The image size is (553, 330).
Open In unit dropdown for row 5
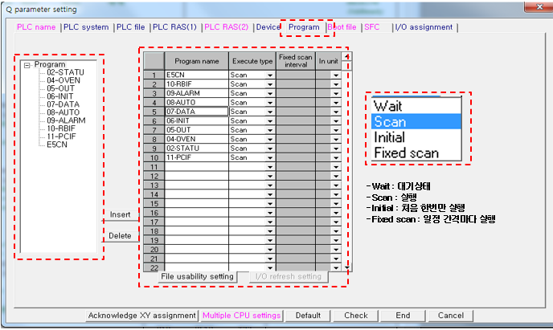tap(336, 112)
